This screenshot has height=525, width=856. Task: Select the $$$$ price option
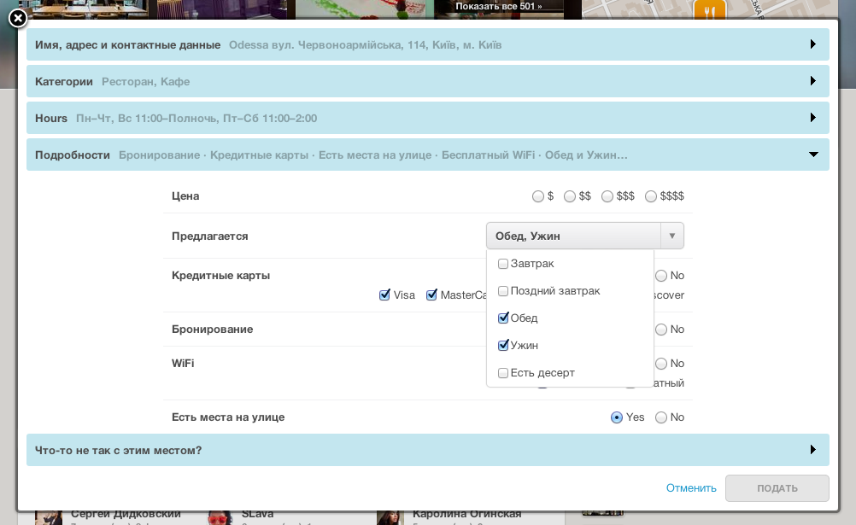coord(651,196)
